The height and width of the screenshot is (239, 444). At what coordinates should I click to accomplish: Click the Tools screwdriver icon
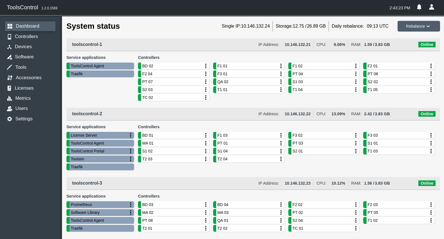click(x=10, y=67)
